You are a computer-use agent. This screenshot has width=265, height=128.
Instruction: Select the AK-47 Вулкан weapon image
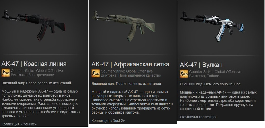coord(212,26)
